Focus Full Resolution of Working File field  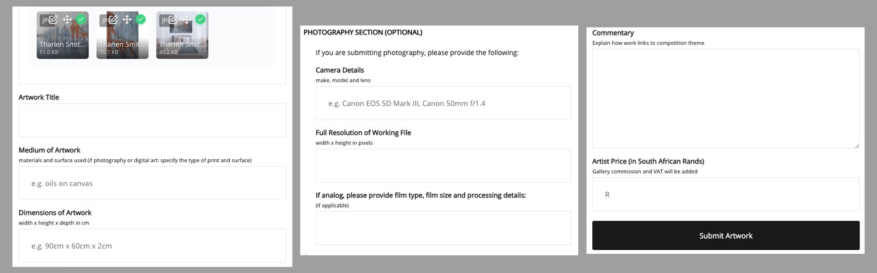(x=443, y=166)
